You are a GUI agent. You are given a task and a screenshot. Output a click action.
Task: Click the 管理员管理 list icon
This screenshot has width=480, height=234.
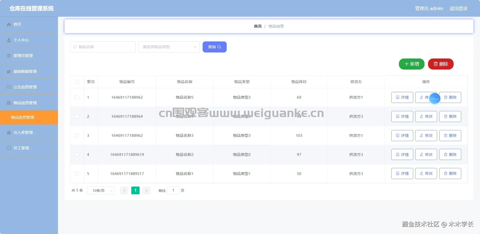click(9, 56)
